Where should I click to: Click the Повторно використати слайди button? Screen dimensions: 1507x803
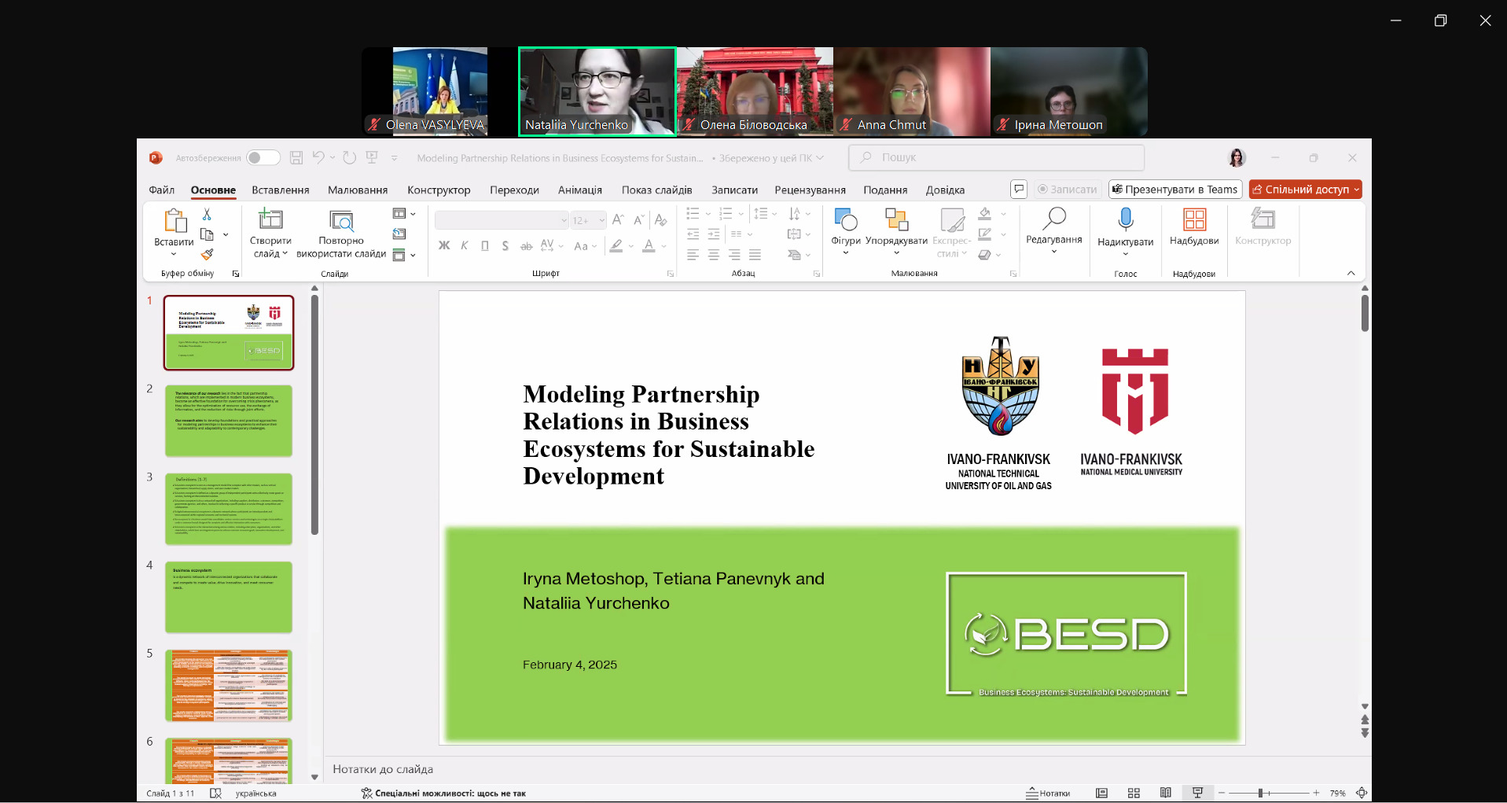coord(341,234)
